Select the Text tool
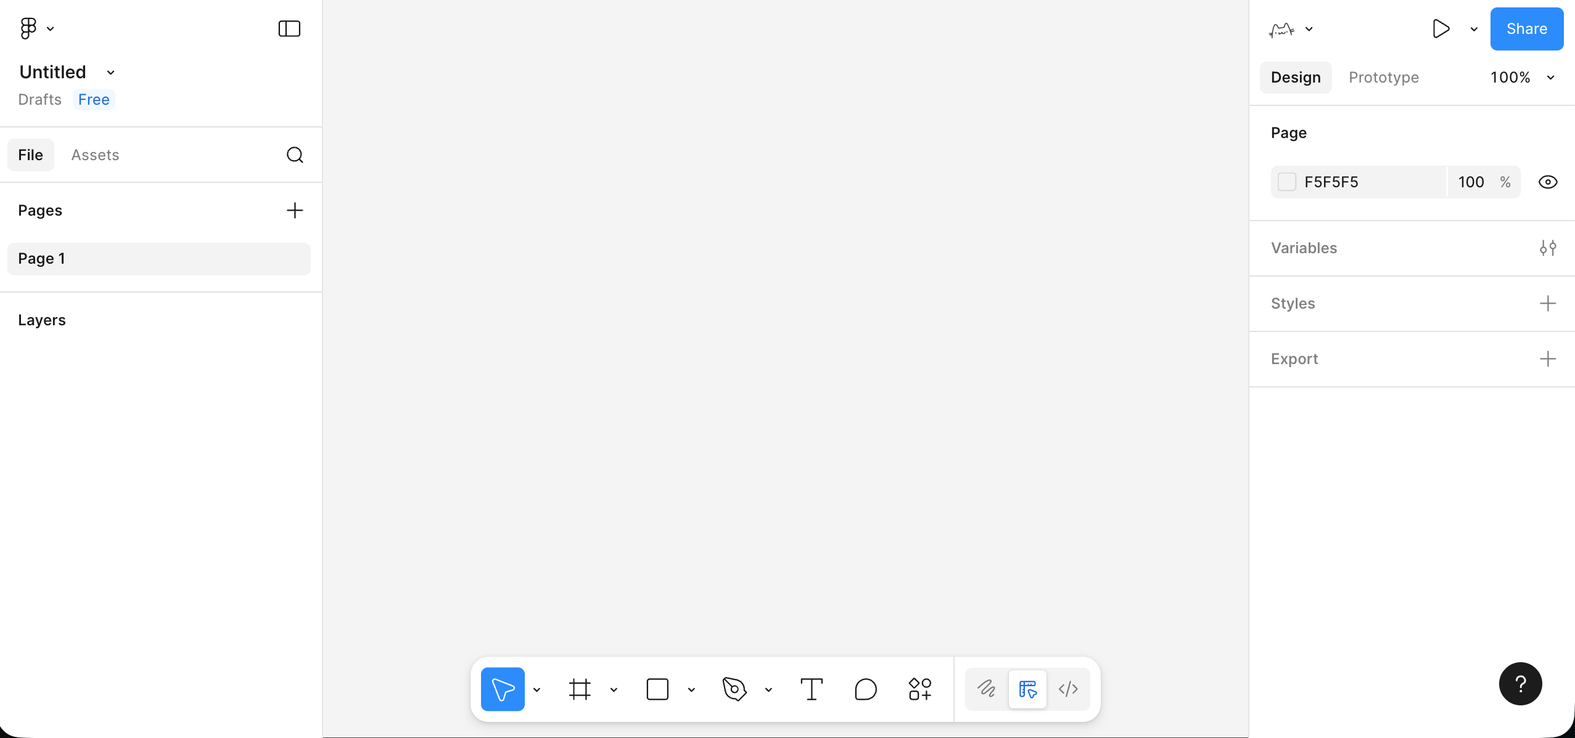Viewport: 1575px width, 738px height. coord(812,689)
